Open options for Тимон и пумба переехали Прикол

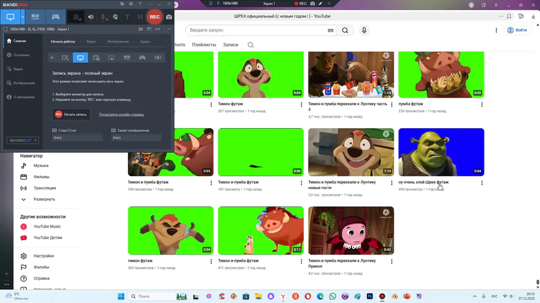click(392, 262)
